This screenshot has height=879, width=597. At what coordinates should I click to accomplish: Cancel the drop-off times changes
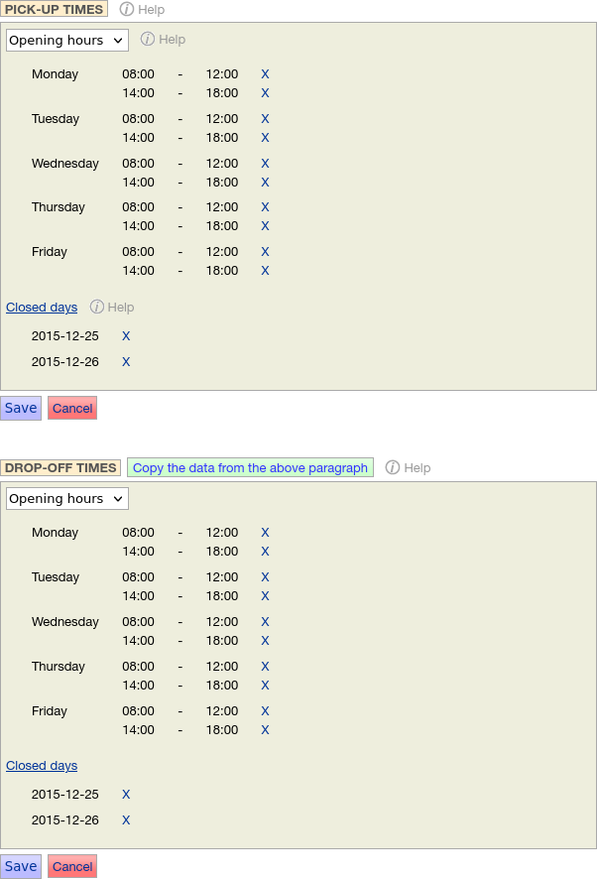72,867
